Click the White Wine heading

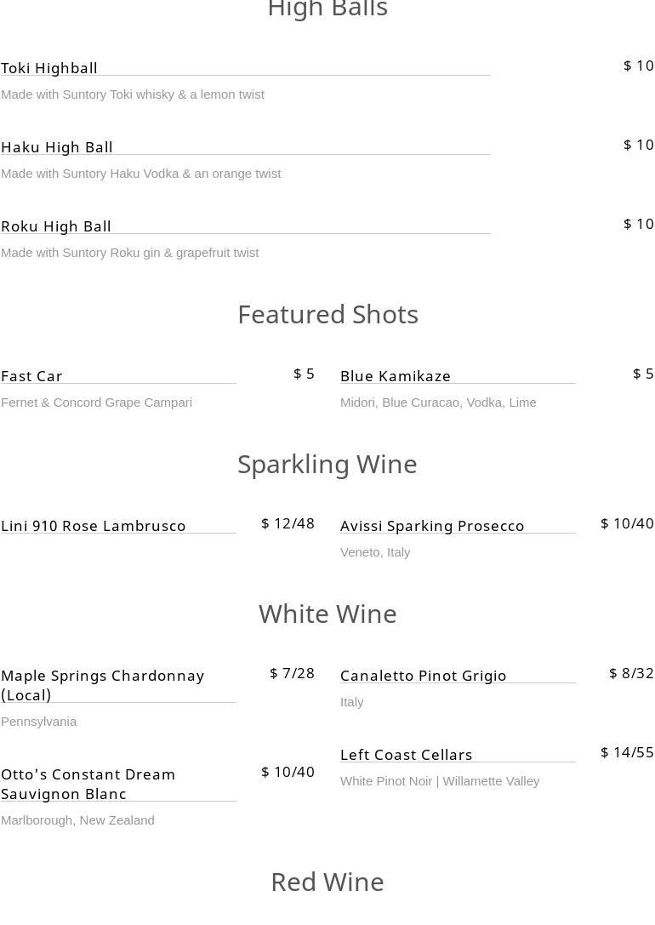(327, 614)
